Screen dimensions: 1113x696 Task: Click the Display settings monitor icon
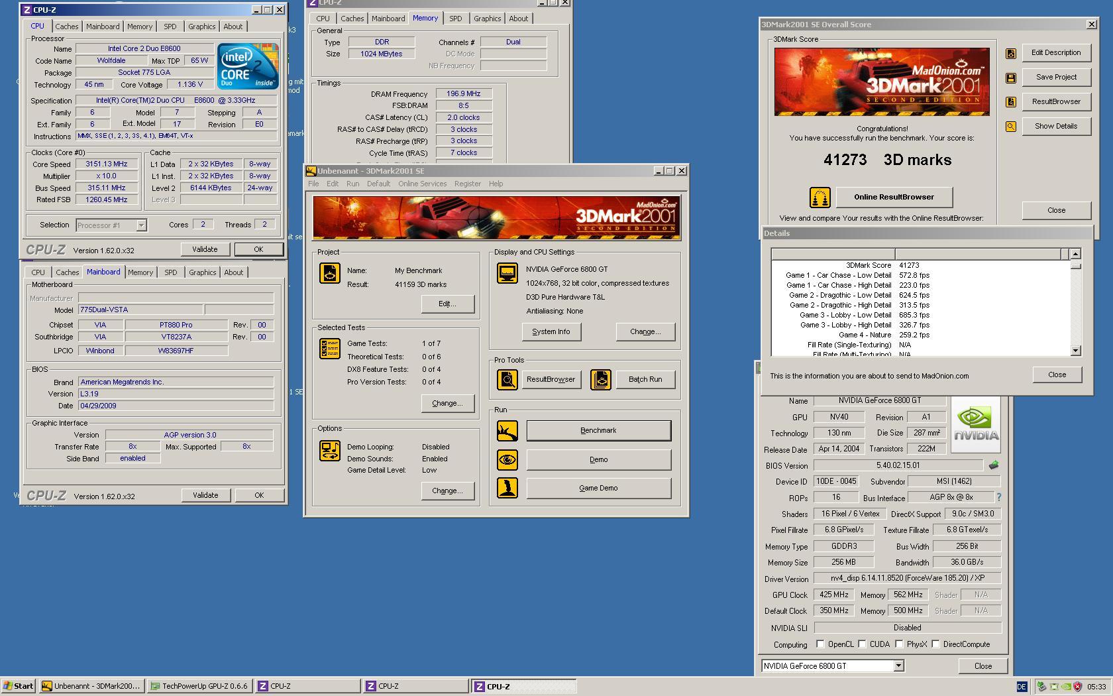pos(507,273)
